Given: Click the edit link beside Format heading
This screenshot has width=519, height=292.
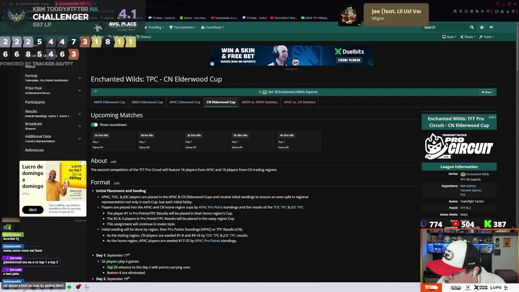Looking at the screenshot, I should 117,183.
